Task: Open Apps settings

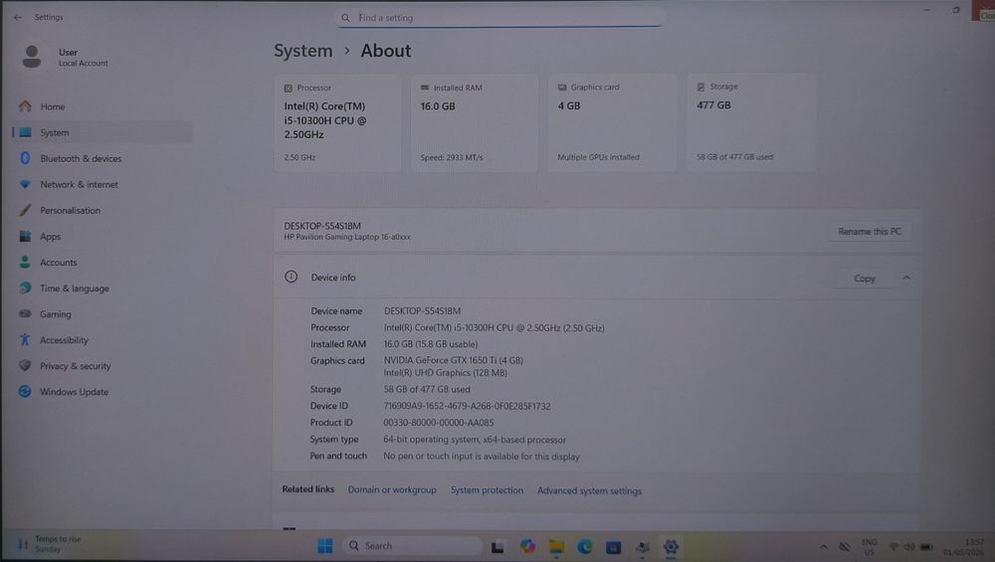Action: [101, 237]
